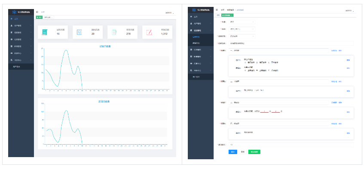Click the snowflake logo in the dashboard window
Image resolution: width=364 pixels, height=170 pixels.
click(x=14, y=12)
